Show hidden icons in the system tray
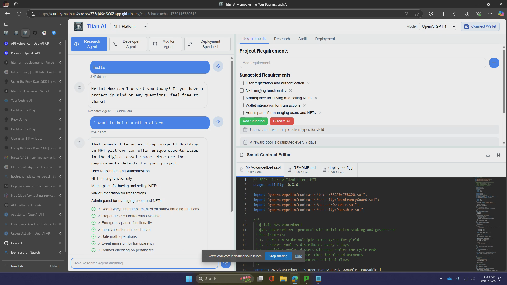This screenshot has height=285, width=507. tap(440, 279)
